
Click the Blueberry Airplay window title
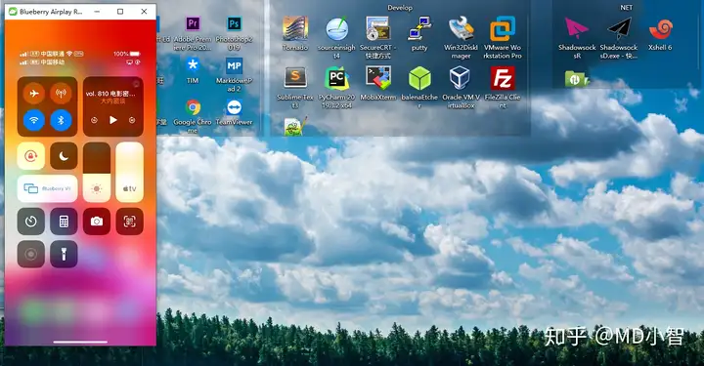pos(51,12)
